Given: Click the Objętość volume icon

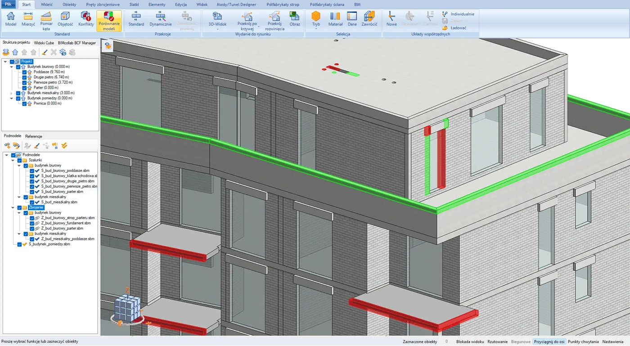Looking at the screenshot, I should tap(65, 19).
